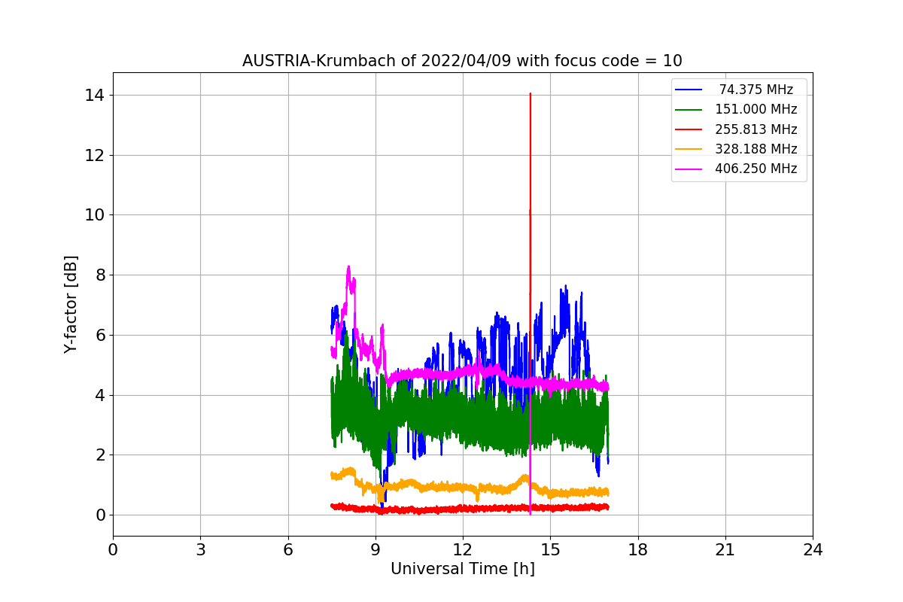Click the x-axis tick label '24'
This screenshot has height=602, width=903.
(813, 550)
